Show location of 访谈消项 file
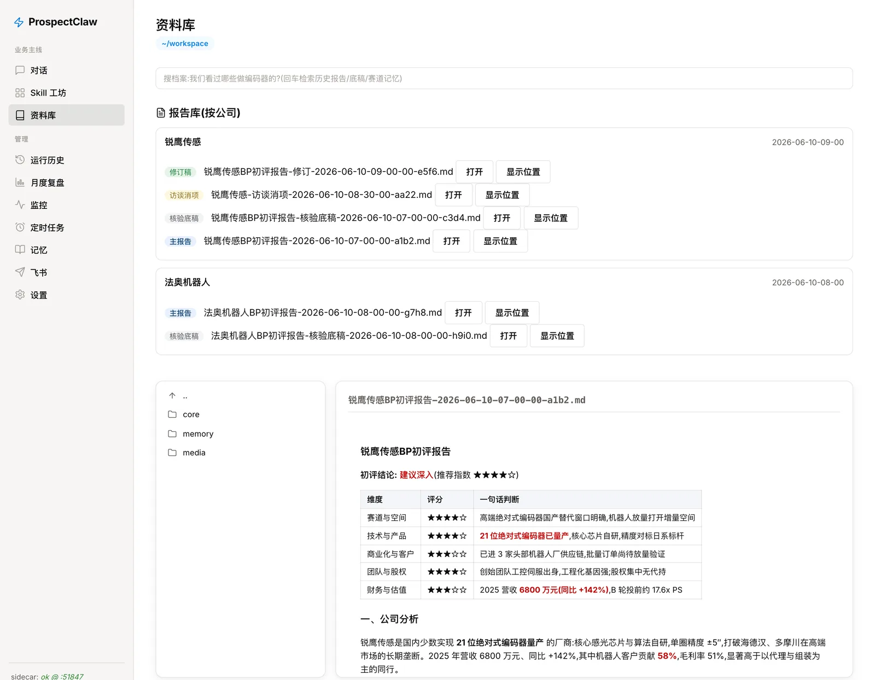This screenshot has height=680, width=875. (502, 195)
